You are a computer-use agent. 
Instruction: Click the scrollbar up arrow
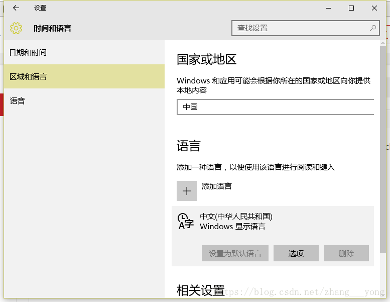(383, 43)
